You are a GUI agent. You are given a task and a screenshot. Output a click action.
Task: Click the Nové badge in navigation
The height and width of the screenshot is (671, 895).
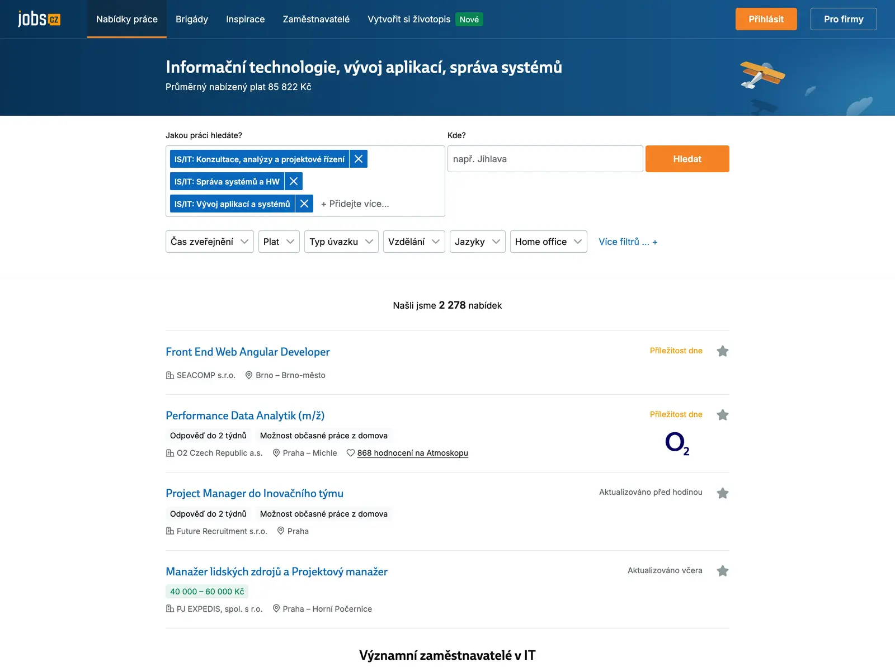pos(469,19)
